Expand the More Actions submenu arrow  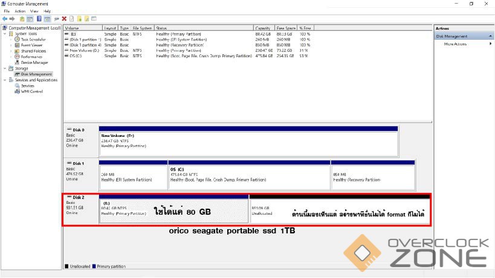tap(490, 44)
